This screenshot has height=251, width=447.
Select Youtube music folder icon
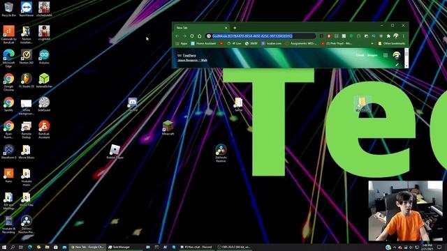pyautogui.click(x=27, y=177)
